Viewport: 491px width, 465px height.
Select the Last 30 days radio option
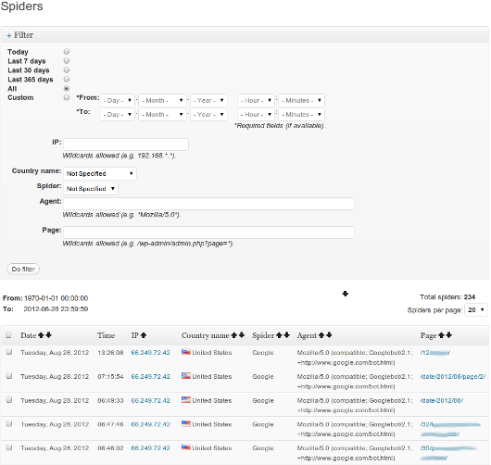pyautogui.click(x=67, y=69)
